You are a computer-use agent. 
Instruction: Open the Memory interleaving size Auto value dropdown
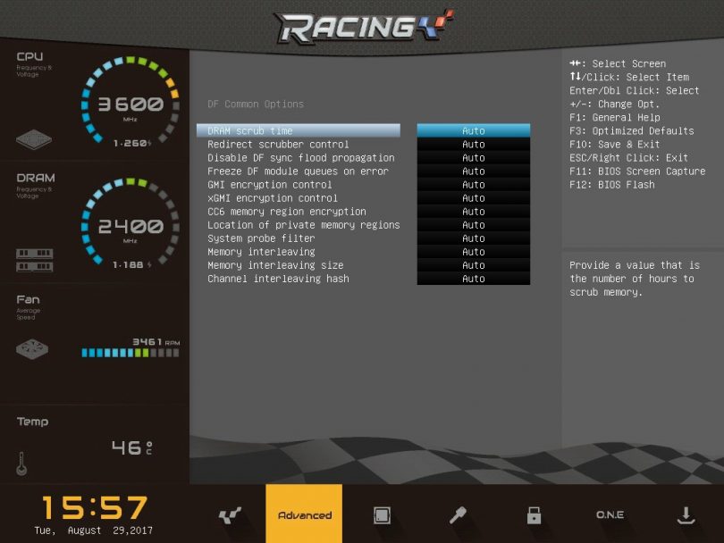(x=473, y=265)
